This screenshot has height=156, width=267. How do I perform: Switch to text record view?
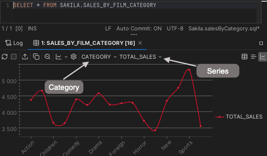point(254,57)
